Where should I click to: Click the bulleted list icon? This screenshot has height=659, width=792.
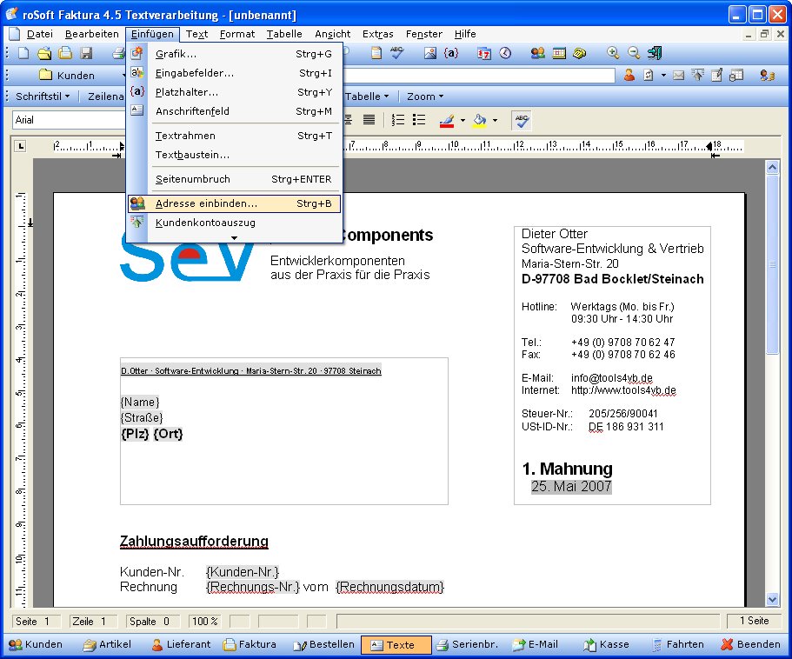click(419, 119)
